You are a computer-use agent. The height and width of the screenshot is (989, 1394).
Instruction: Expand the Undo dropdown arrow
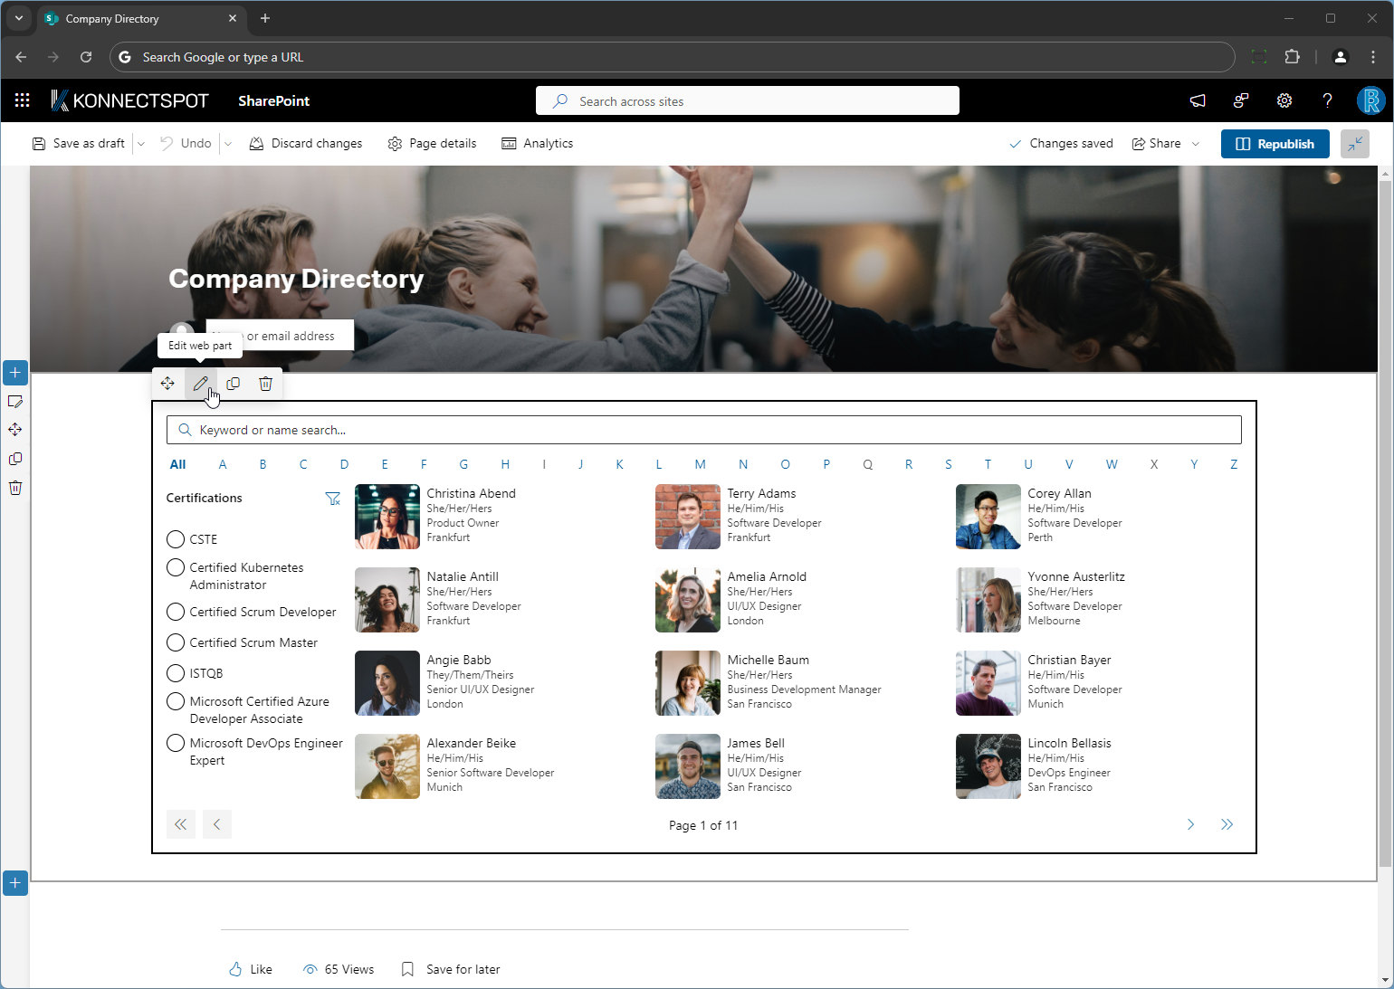(x=228, y=144)
